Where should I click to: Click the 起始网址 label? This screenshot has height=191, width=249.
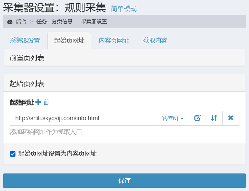22,102
